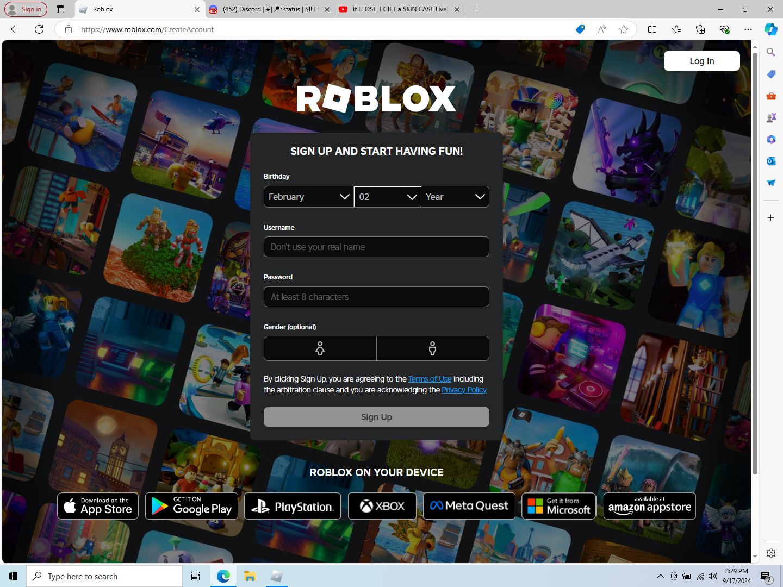Open File Explorer from taskbar
Viewport: 783px width, 587px height.
tap(250, 576)
